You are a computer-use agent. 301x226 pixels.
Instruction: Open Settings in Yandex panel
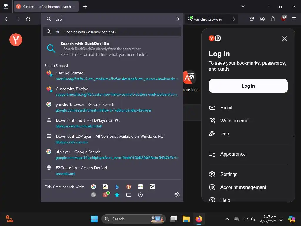pyautogui.click(x=248, y=174)
